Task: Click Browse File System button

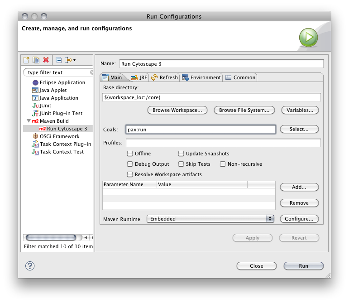Action: pos(244,110)
